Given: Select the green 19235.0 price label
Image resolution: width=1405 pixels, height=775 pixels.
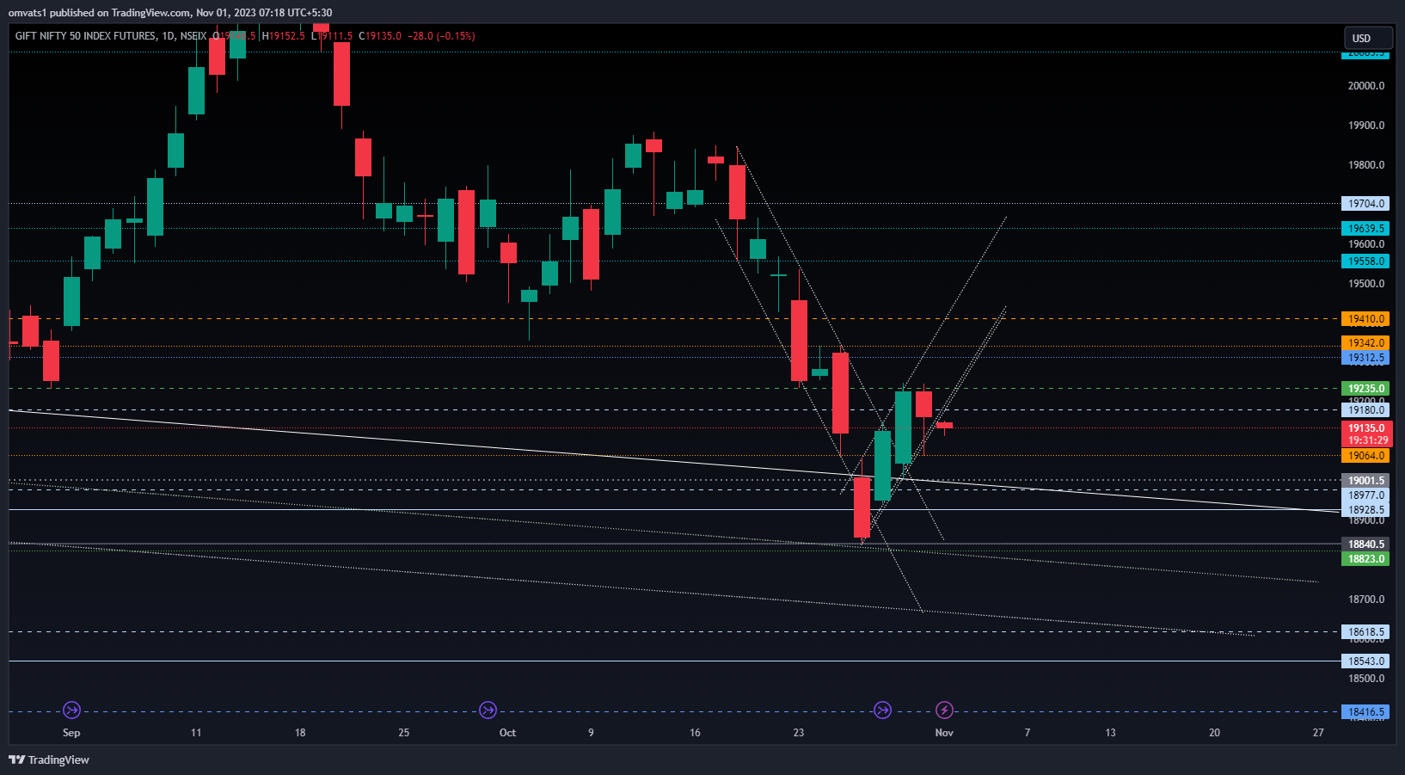Looking at the screenshot, I should pyautogui.click(x=1365, y=389).
